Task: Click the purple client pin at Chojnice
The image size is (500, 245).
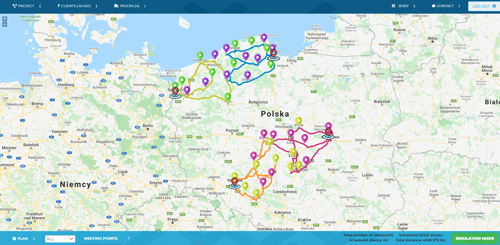Action: click(247, 75)
